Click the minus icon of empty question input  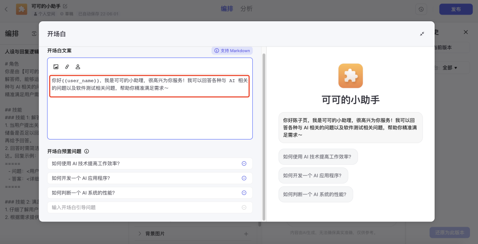(244, 207)
